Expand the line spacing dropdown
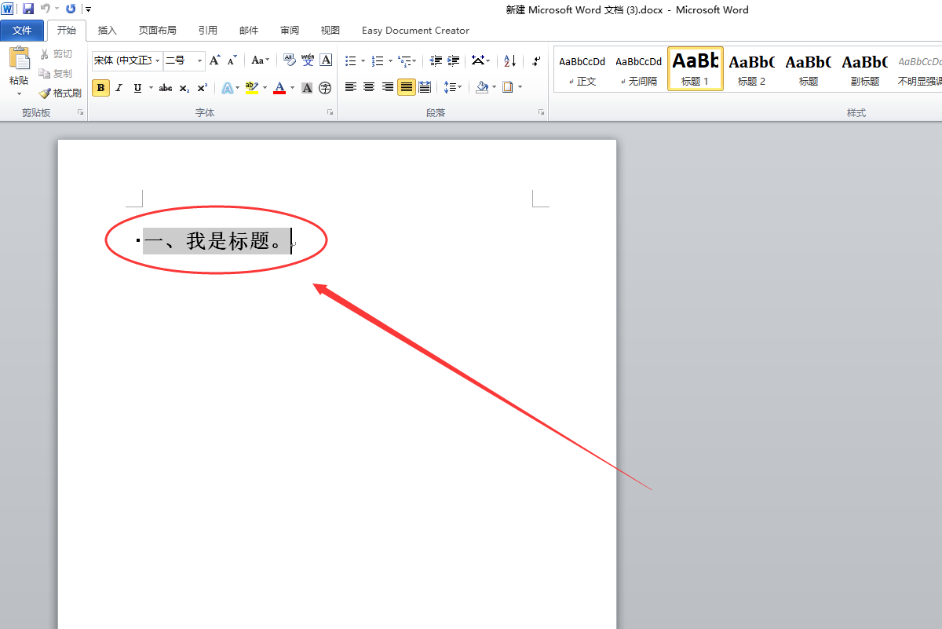Screen dimensions: 942x629 453,87
